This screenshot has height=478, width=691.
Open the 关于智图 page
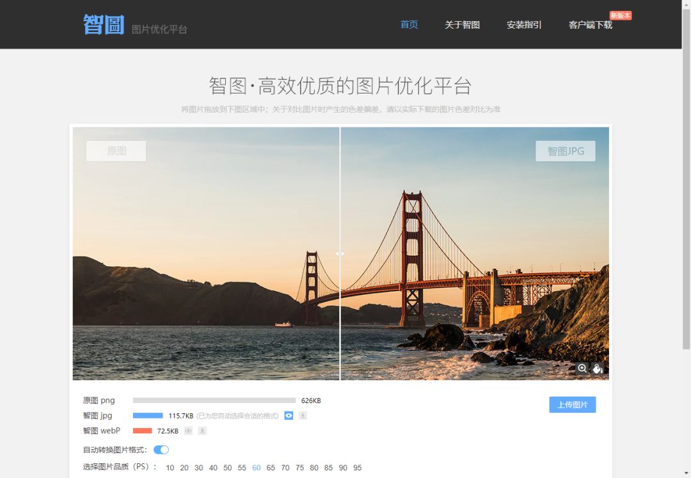tap(463, 24)
